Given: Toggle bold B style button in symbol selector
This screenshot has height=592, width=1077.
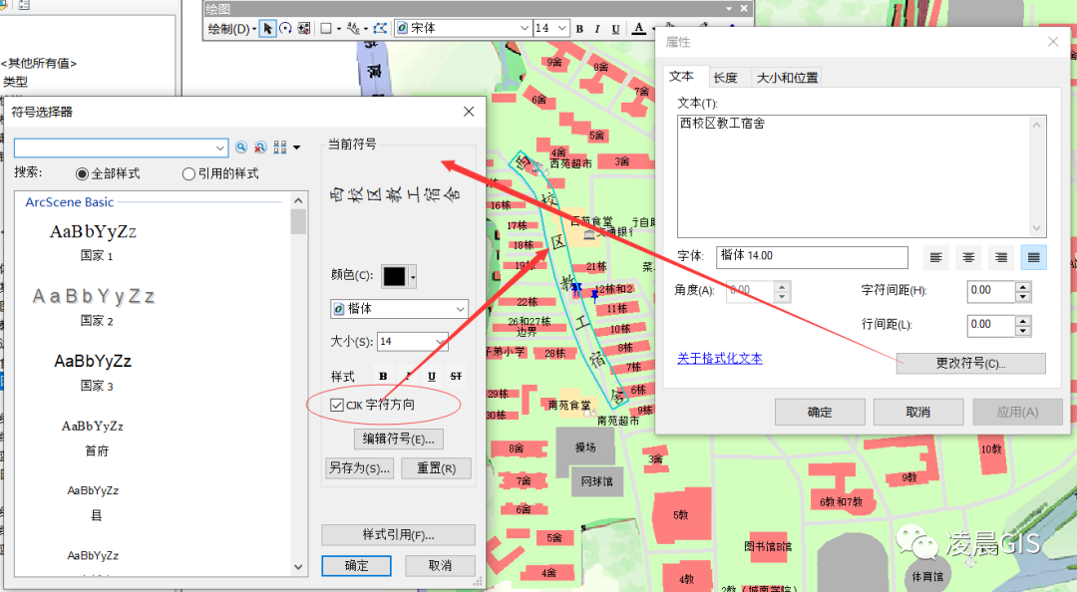Looking at the screenshot, I should coord(383,377).
